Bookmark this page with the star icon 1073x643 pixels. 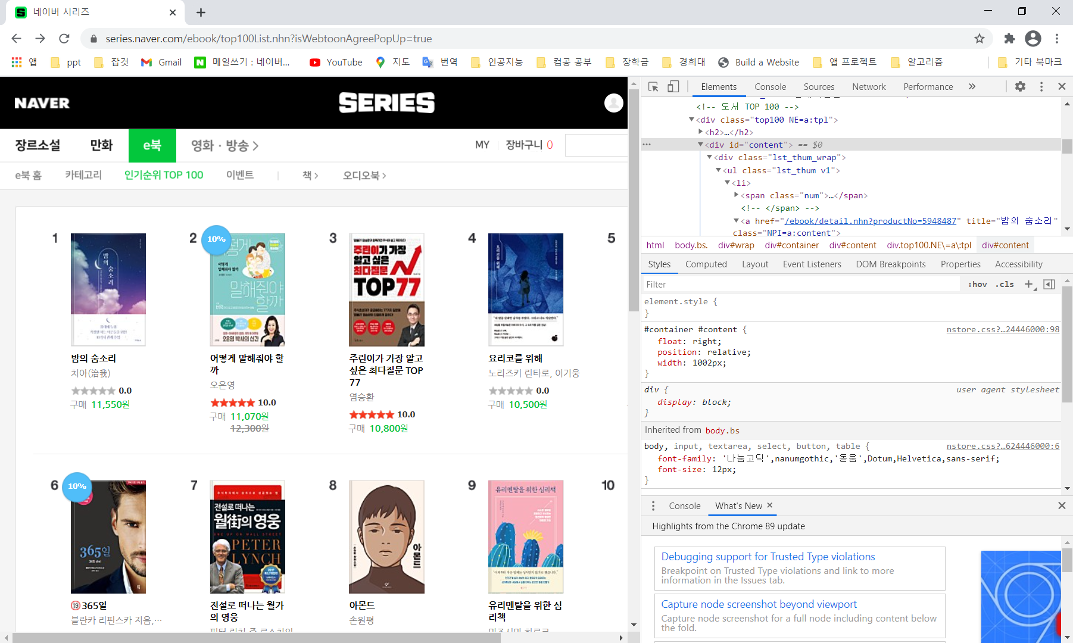pyautogui.click(x=980, y=39)
